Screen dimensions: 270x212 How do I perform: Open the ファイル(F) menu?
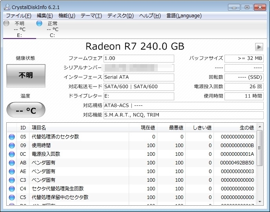(18, 16)
